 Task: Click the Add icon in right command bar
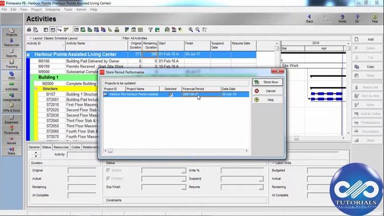(x=356, y=39)
